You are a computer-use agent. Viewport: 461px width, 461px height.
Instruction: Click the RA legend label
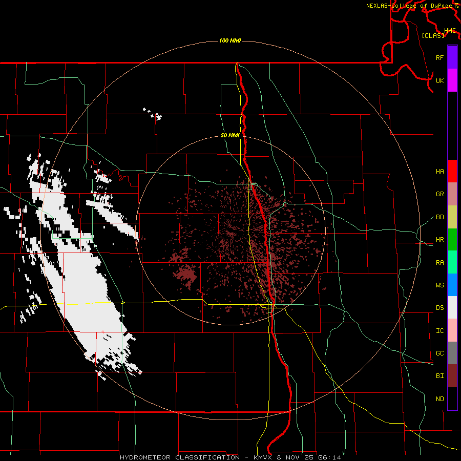[440, 263]
